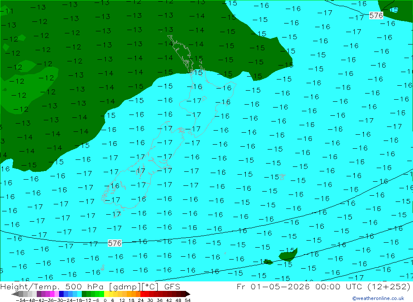Click the 576 contour label near bottom left

[115, 243]
